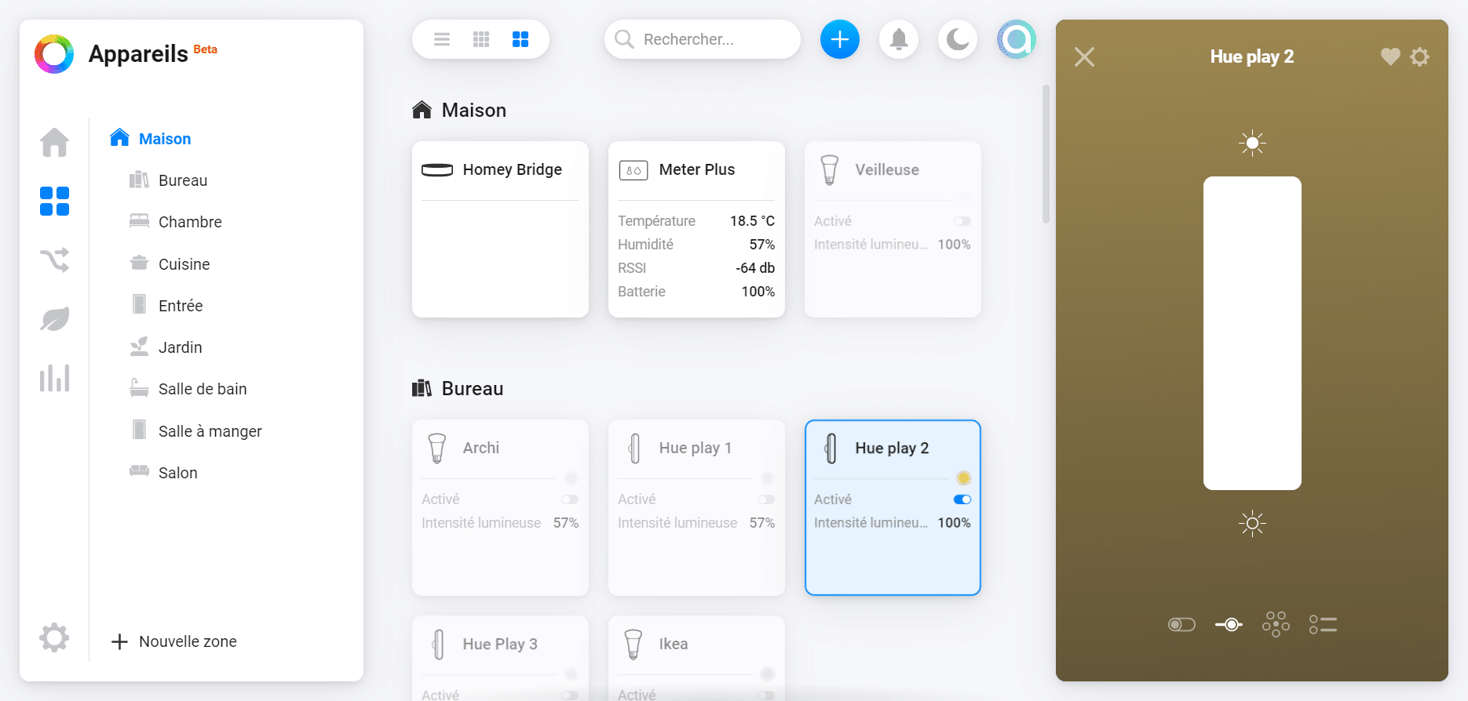The height and width of the screenshot is (701, 1468).
Task: Switch to list options tab in panel
Action: (x=1323, y=624)
